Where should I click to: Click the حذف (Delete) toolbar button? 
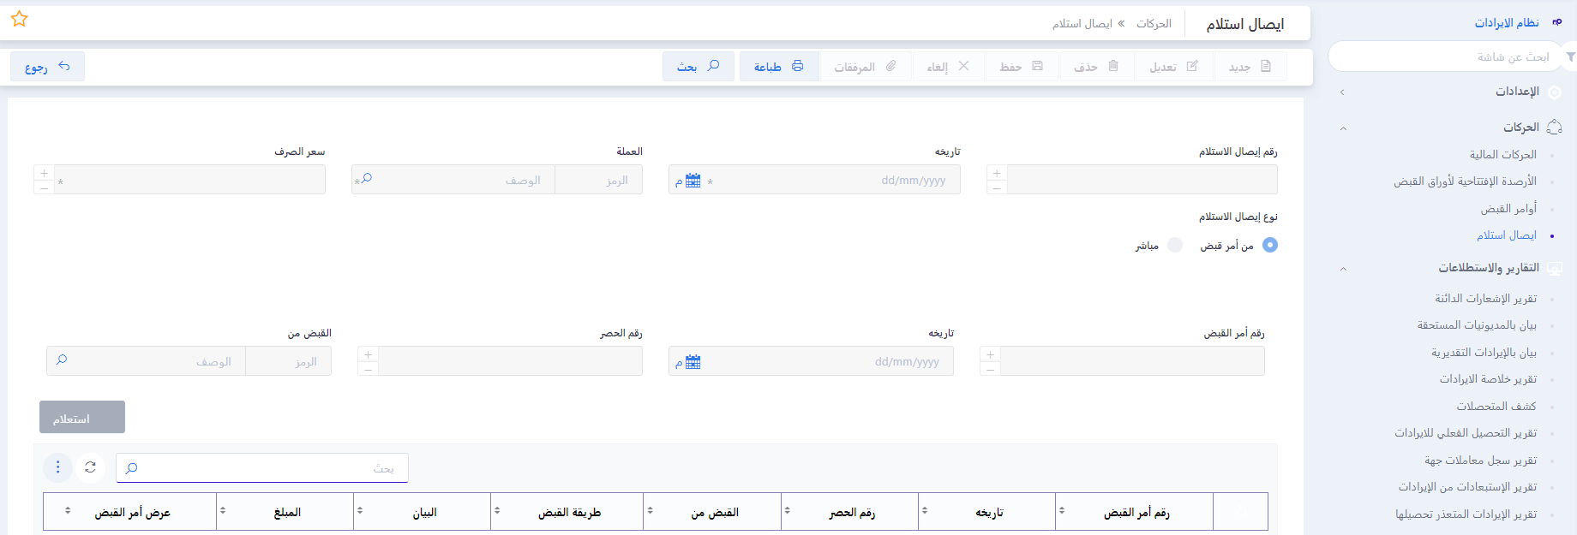pos(1097,66)
